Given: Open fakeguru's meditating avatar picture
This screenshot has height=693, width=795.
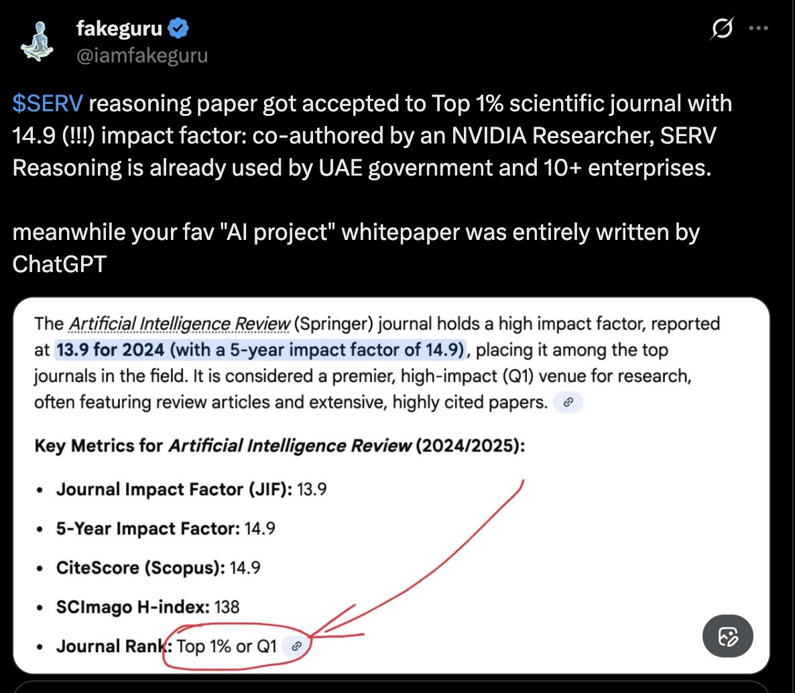Looking at the screenshot, I should pos(39,42).
